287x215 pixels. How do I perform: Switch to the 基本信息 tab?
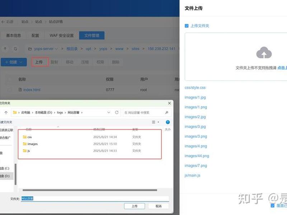click(x=13, y=35)
